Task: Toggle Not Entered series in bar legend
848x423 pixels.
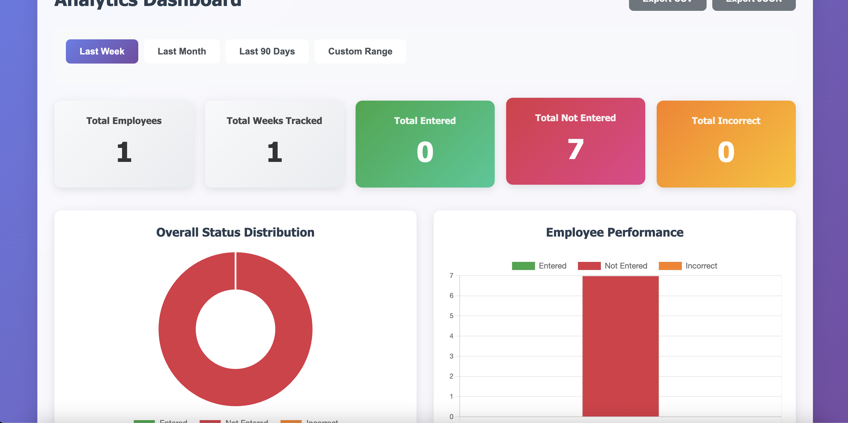Action: 626,266
